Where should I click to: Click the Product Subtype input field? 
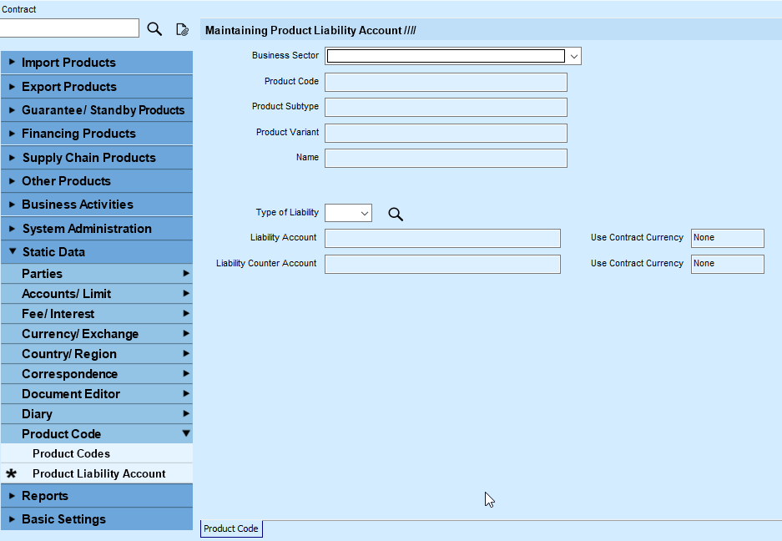446,108
